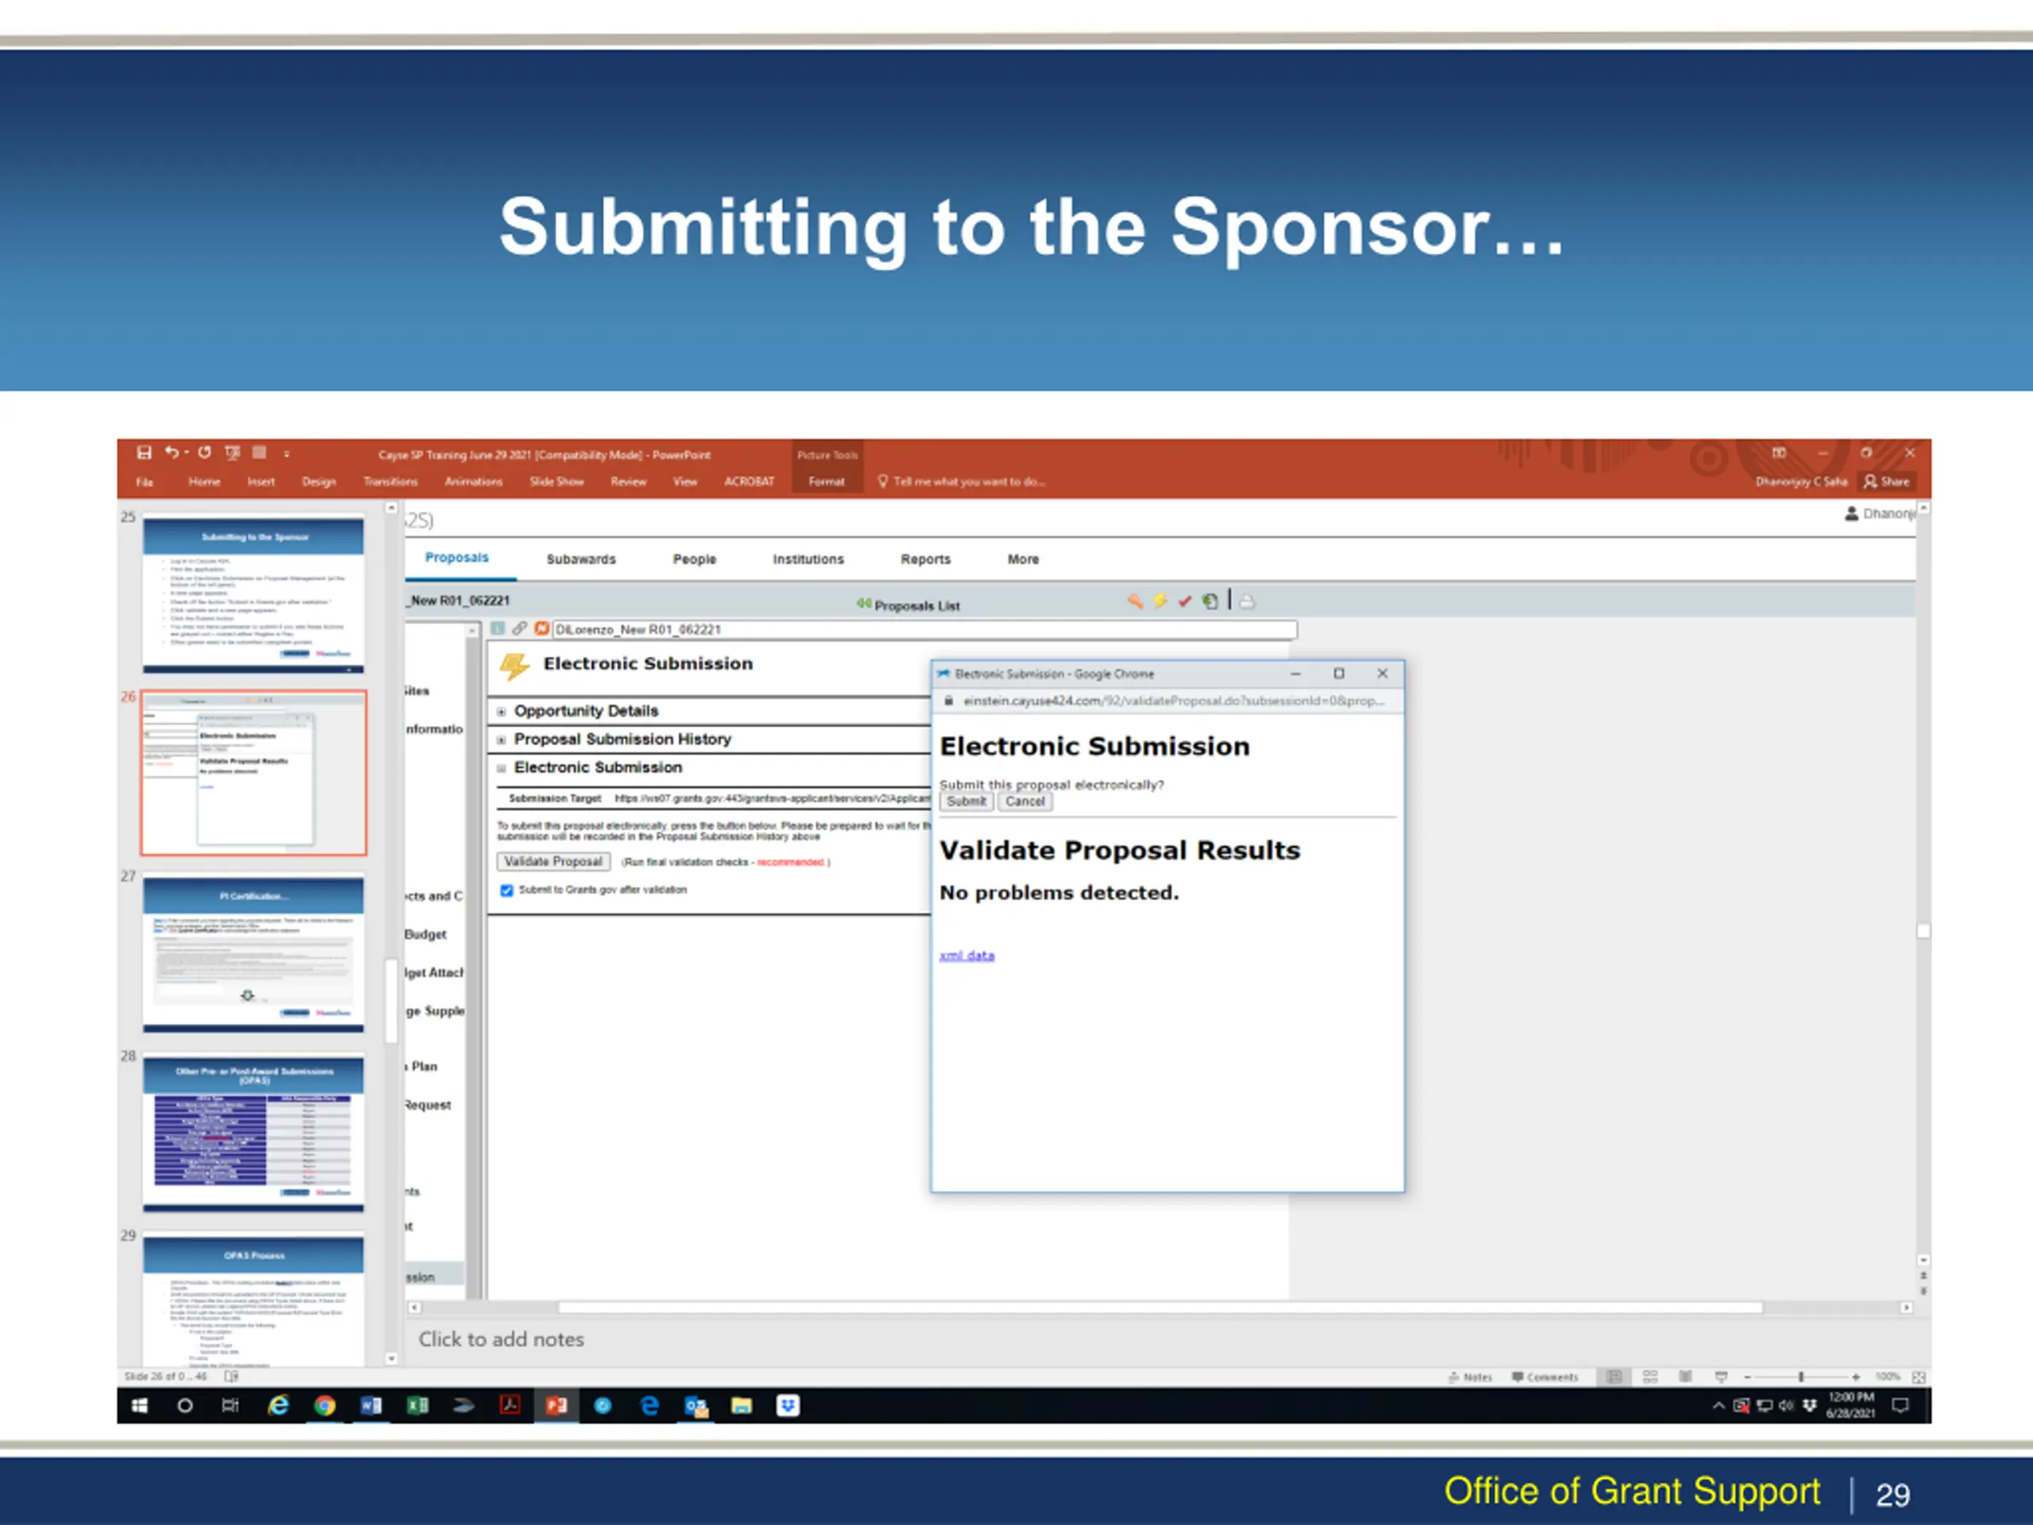This screenshot has width=2033, height=1525.
Task: Click the printer icon in proposal toolbar
Action: (x=1247, y=601)
